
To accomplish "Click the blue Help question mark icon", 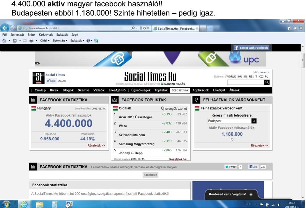I will point(88,40).
